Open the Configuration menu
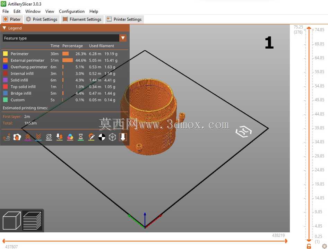Image resolution: width=328 pixels, height=249 pixels. pos(72,11)
